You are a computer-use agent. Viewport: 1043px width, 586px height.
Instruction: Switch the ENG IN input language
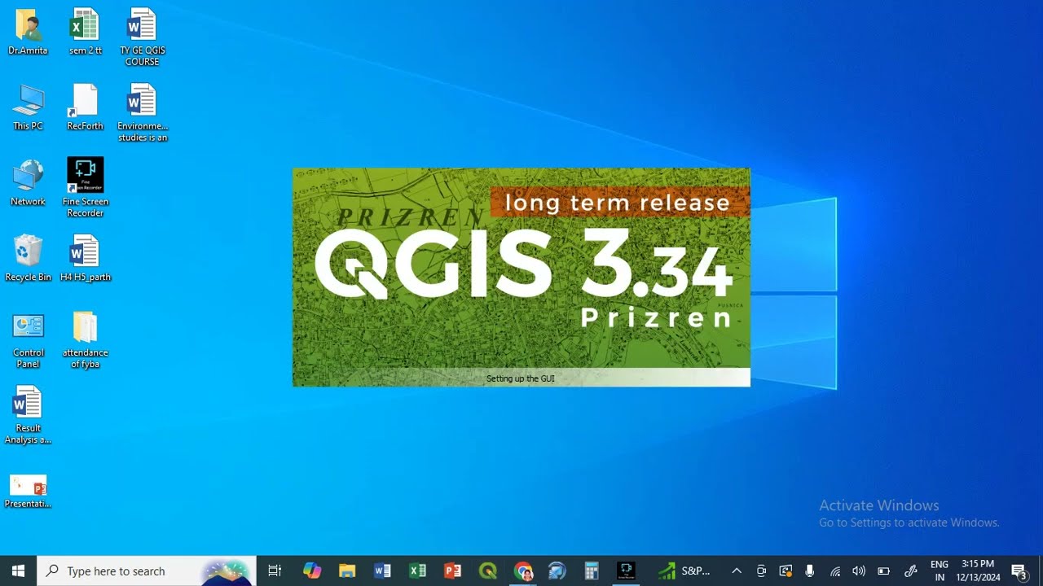(940, 571)
